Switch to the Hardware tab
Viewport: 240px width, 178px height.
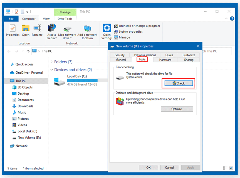165,60
